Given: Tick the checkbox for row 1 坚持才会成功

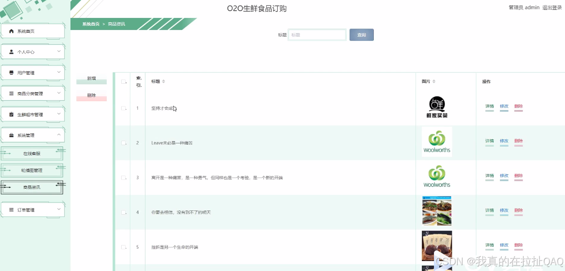Looking at the screenshot, I should click(123, 108).
